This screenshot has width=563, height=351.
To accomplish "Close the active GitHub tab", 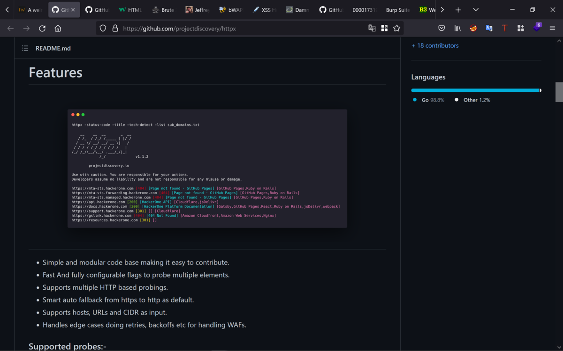I will (x=73, y=10).
